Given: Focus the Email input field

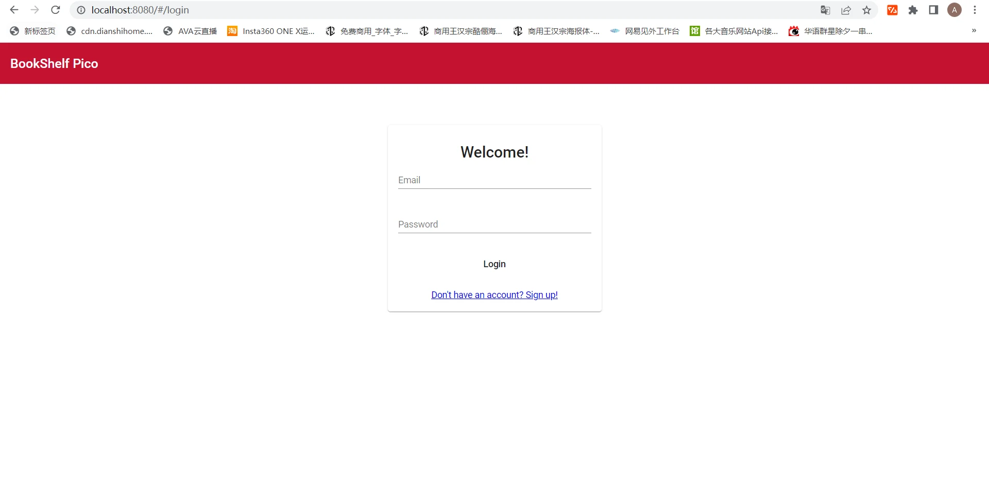Looking at the screenshot, I should (x=494, y=180).
